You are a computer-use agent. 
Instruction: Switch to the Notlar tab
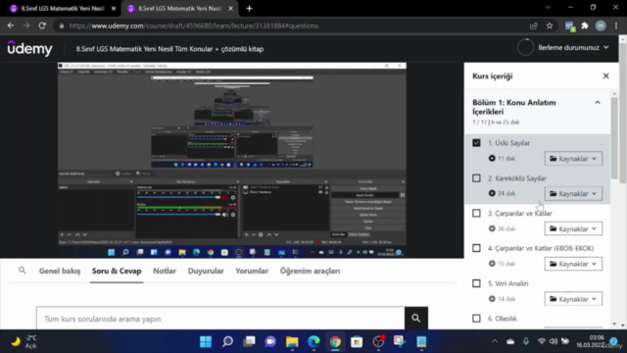pos(165,271)
